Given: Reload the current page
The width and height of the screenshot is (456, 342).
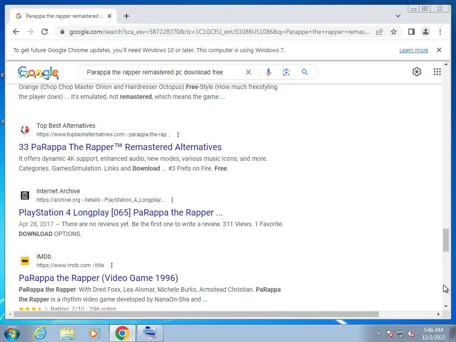Looking at the screenshot, I should 45,32.
